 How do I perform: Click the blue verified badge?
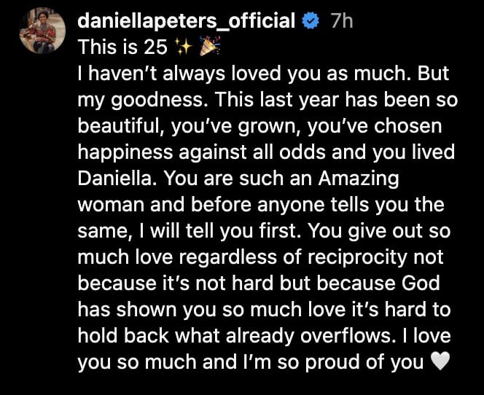click(310, 22)
